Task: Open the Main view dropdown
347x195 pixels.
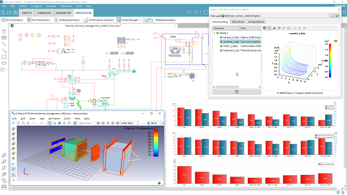Action: tap(87, 123)
